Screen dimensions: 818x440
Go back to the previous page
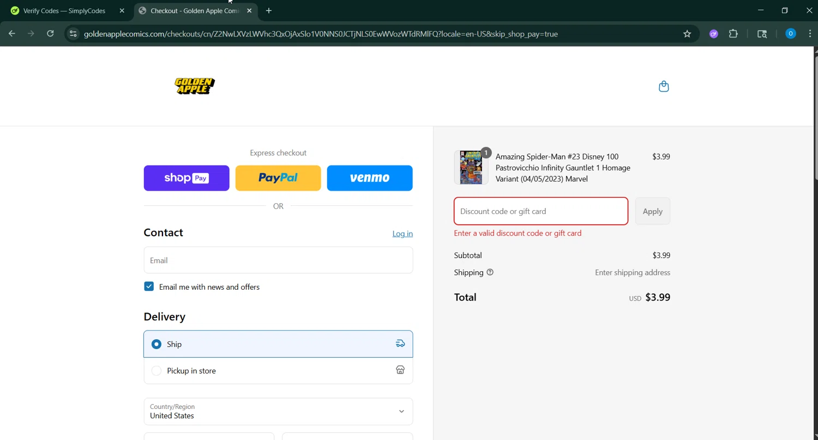point(12,34)
